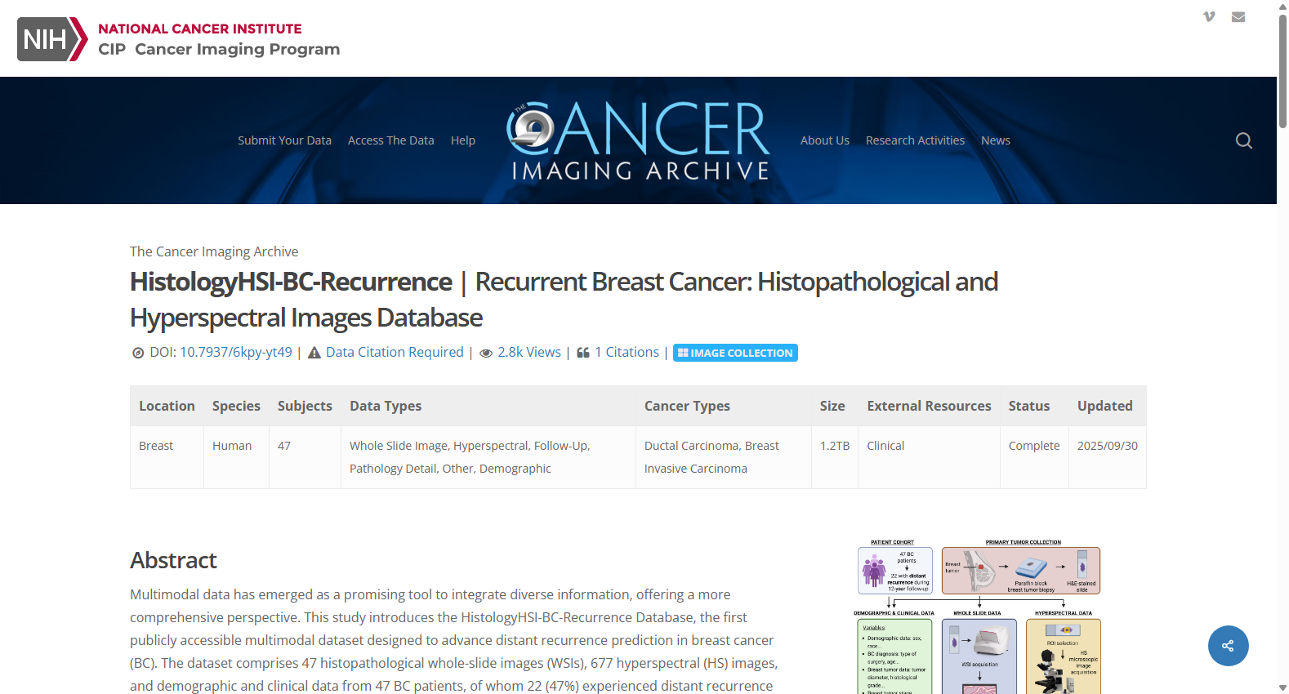This screenshot has width=1289, height=694.
Task: Click the page vertical scrollbar
Action: tap(1282, 71)
